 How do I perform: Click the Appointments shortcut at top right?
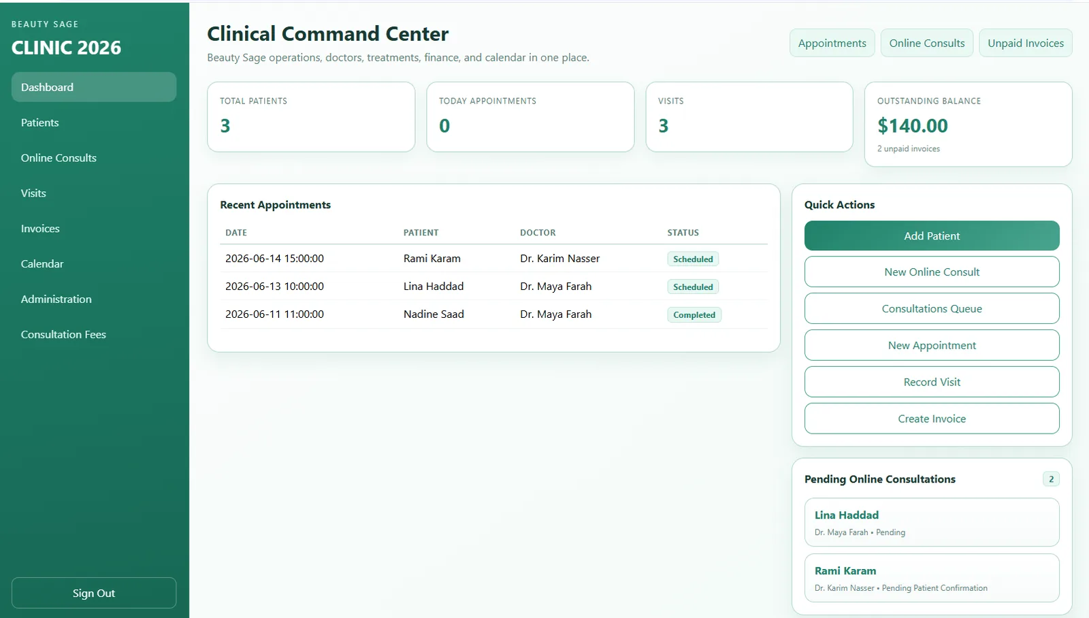click(832, 43)
